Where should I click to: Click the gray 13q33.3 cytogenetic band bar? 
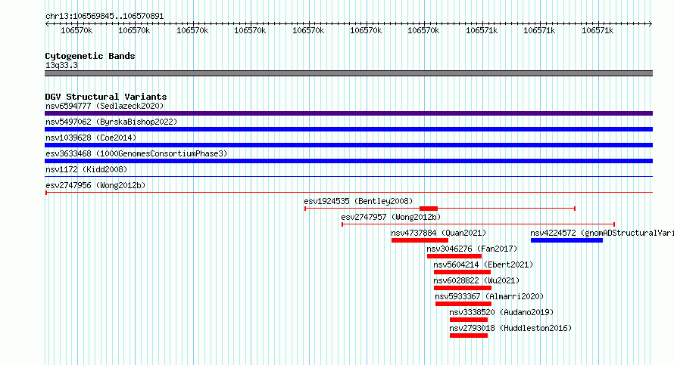click(x=348, y=73)
